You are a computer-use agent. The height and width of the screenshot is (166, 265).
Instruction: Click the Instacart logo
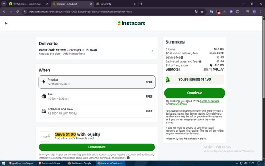point(131,23)
